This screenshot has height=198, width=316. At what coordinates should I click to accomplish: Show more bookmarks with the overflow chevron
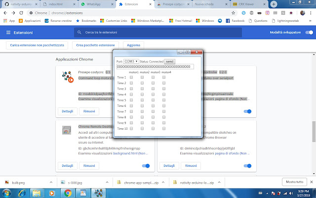(x=311, y=21)
